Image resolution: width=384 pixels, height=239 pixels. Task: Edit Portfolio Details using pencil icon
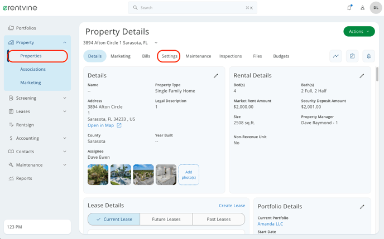362,207
